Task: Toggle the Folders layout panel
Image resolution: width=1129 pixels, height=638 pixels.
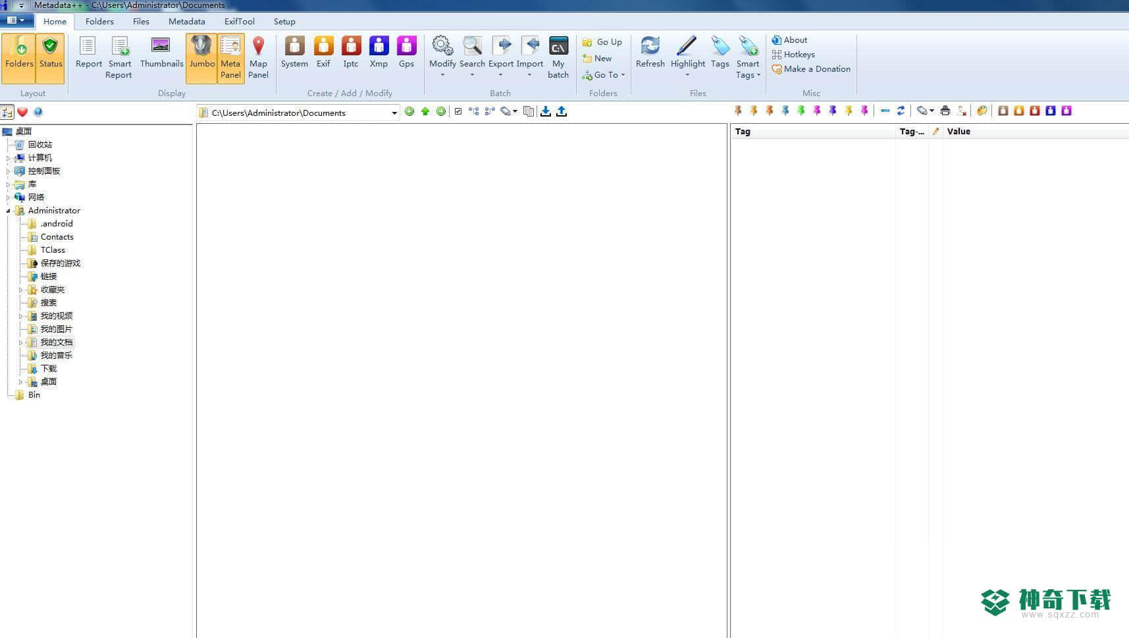Action: (x=19, y=58)
